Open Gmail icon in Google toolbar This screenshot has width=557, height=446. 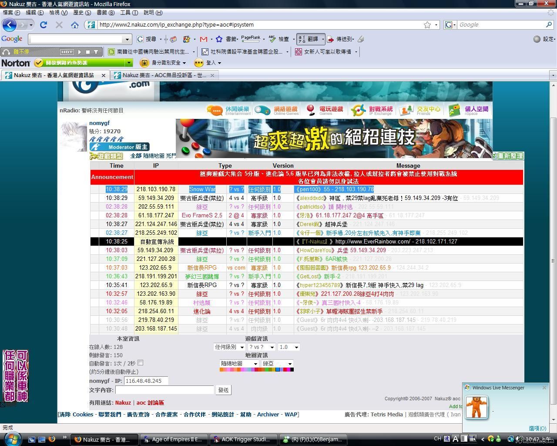click(x=203, y=39)
